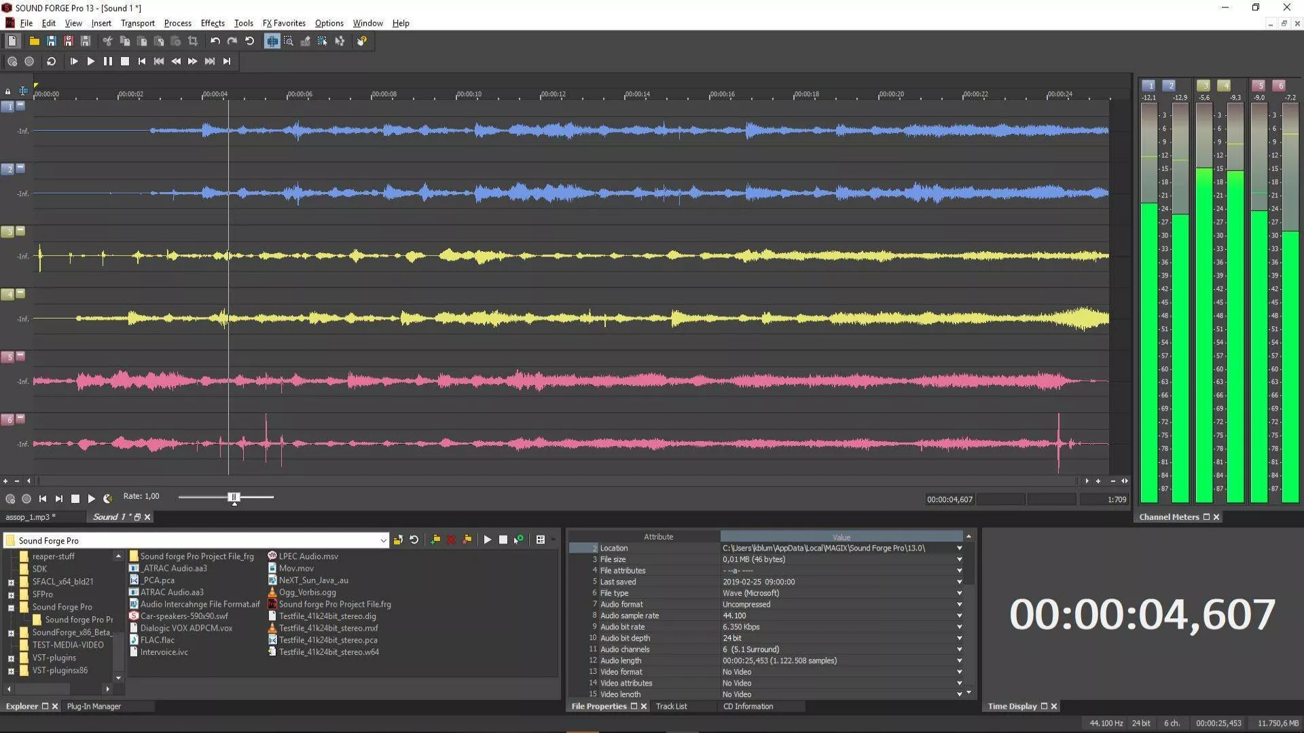
Task: Click the Save As red floppy icon
Action: [x=68, y=41]
